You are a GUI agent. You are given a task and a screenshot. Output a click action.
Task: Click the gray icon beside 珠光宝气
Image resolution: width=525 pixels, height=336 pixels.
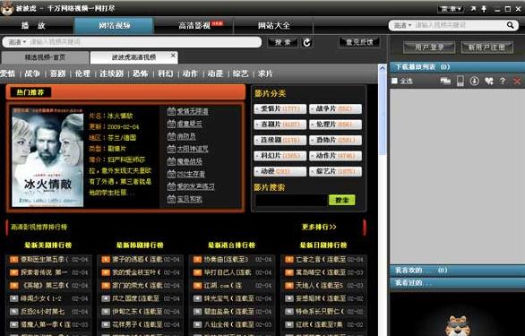tap(197, 298)
